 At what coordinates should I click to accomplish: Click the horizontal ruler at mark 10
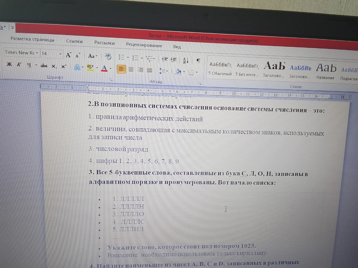pyautogui.click(x=234, y=93)
